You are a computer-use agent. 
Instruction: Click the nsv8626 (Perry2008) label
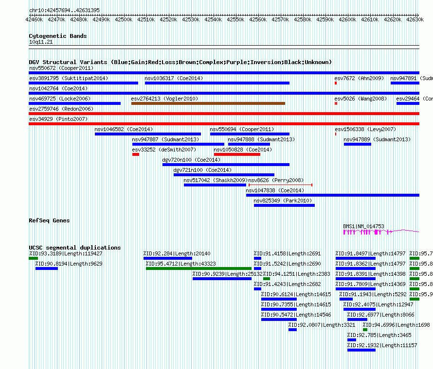click(x=276, y=180)
